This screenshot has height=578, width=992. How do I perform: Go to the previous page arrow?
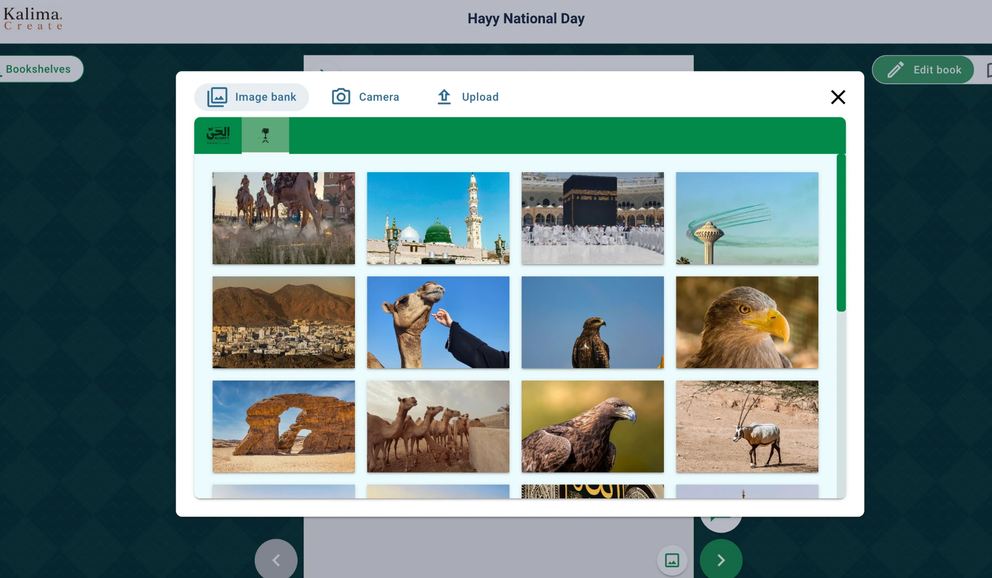[276, 560]
